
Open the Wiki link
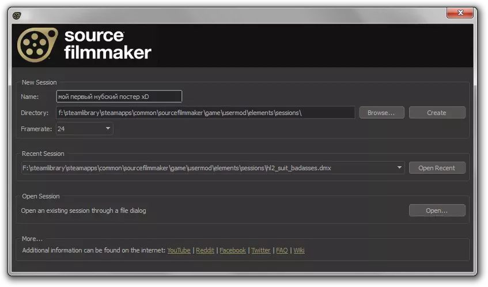(x=299, y=250)
